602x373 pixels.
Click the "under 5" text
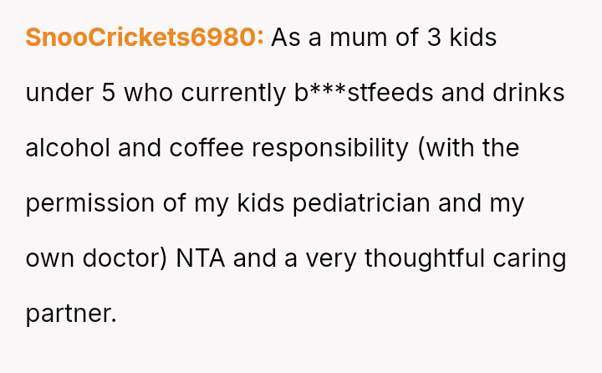[70, 93]
